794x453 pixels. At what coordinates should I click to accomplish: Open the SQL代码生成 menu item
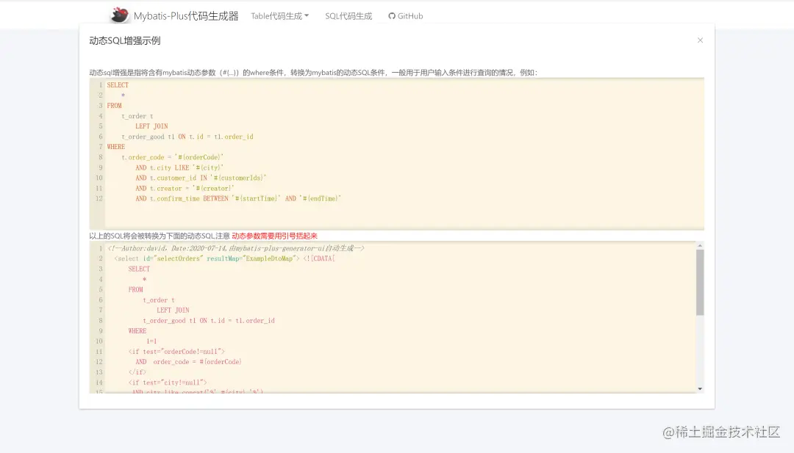coord(348,16)
